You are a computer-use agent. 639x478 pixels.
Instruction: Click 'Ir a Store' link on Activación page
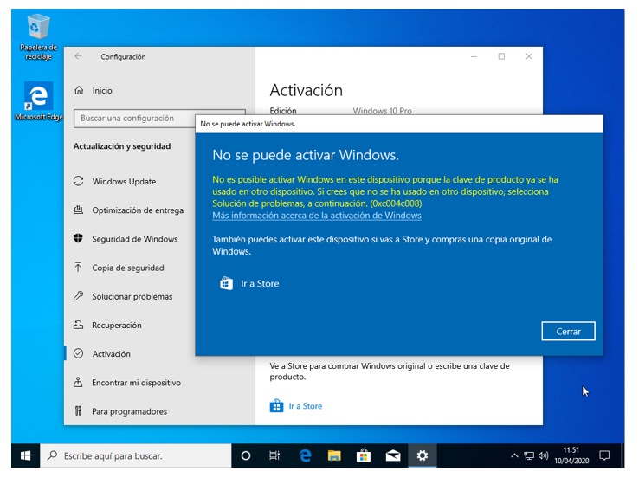click(x=306, y=406)
